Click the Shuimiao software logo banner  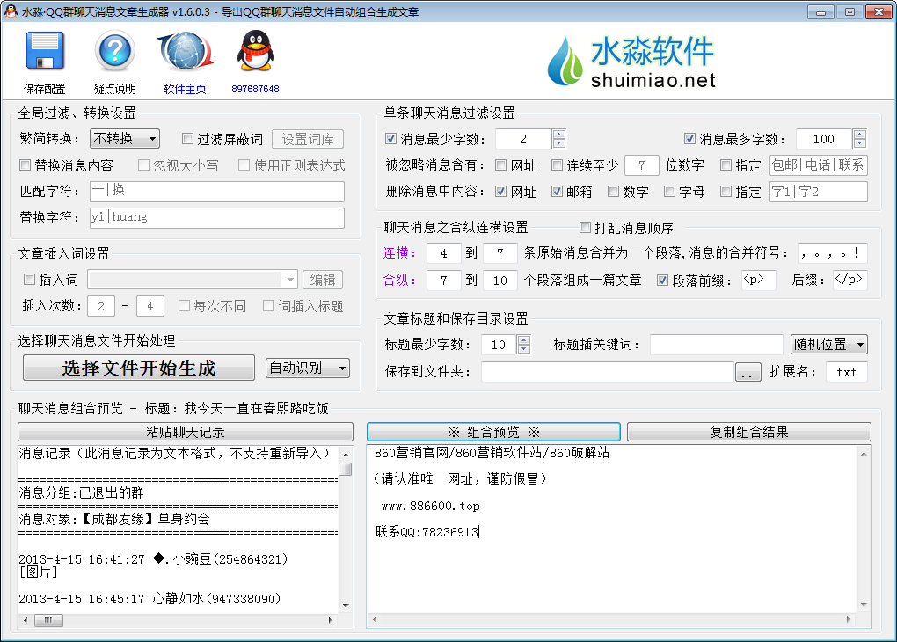coord(631,61)
